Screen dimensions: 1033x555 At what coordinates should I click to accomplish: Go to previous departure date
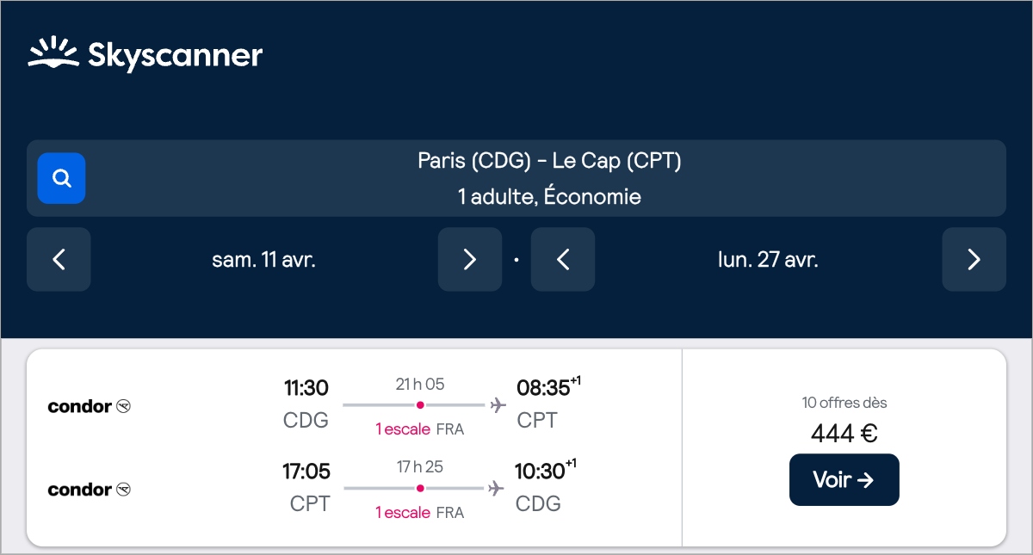(x=59, y=259)
